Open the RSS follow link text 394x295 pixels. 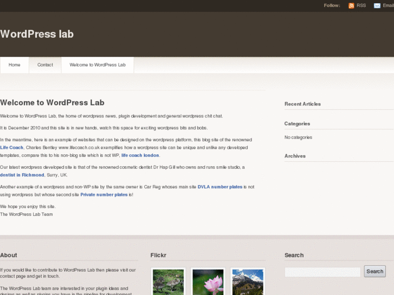[x=361, y=5]
